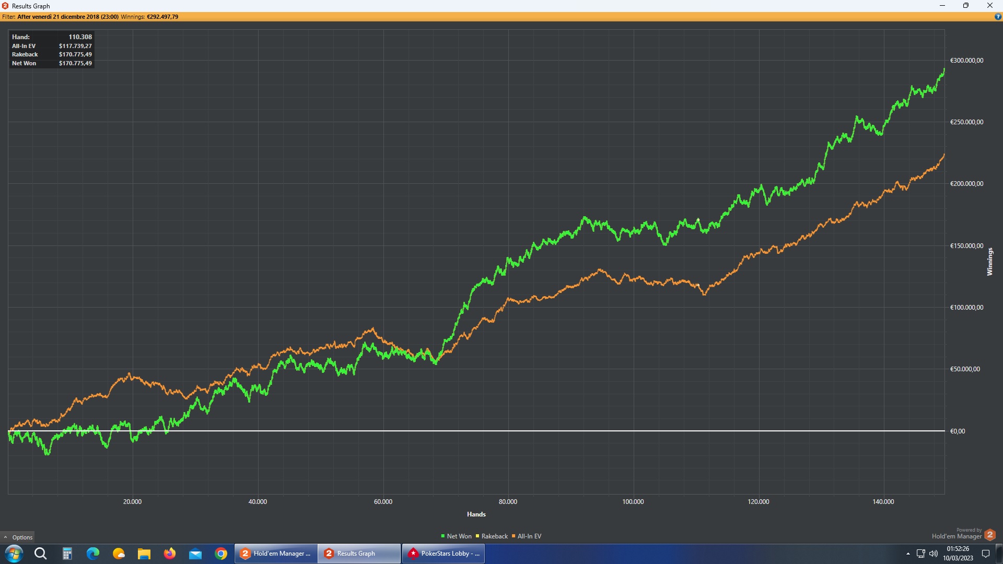The width and height of the screenshot is (1003, 564).
Task: Click the Rakeback legend entry
Action: click(492, 536)
